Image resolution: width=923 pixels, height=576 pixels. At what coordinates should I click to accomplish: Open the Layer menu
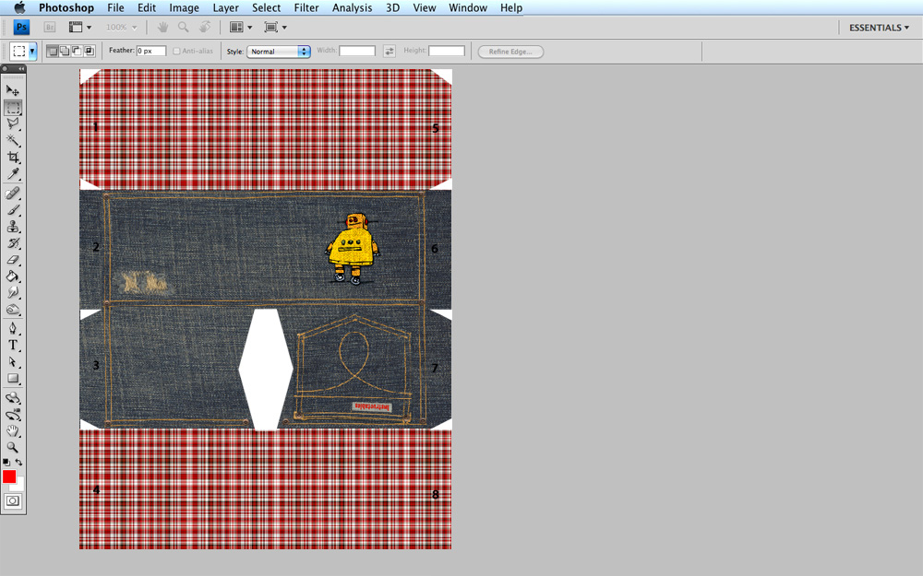tap(225, 8)
